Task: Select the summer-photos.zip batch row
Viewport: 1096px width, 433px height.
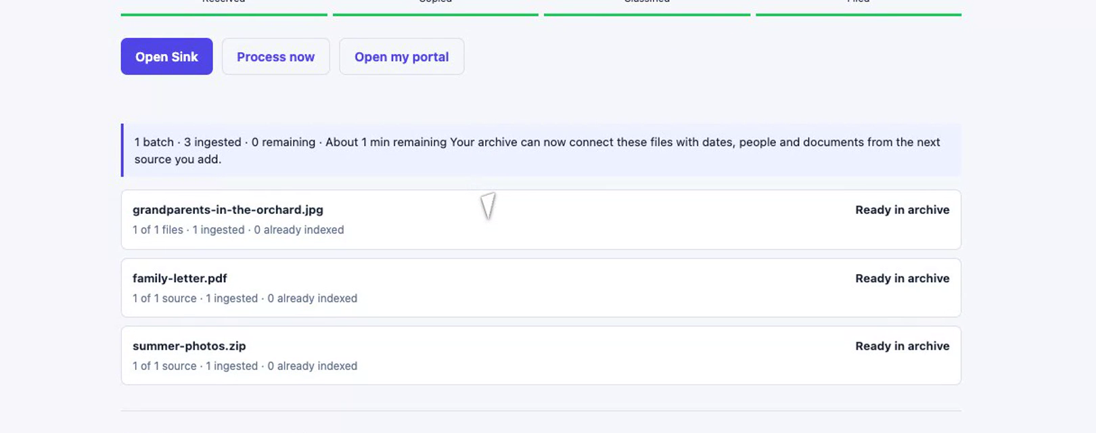Action: (541, 355)
